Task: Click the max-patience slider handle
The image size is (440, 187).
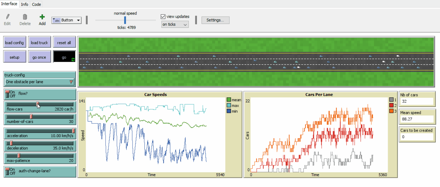Action: coord(19,156)
